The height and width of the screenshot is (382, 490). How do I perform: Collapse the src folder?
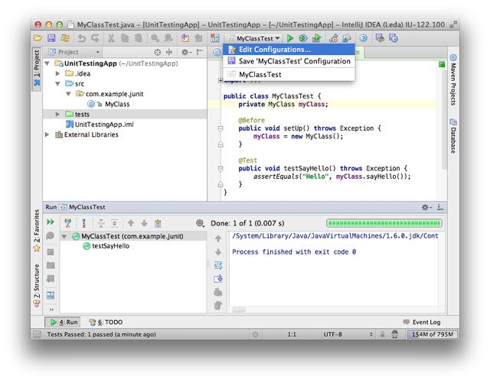click(x=57, y=84)
